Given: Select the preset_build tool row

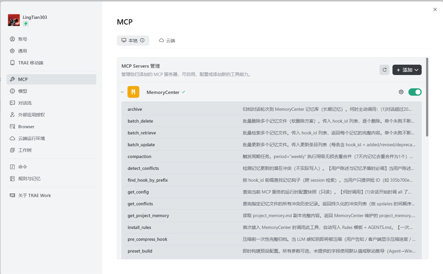Looking at the screenshot, I should click(271, 251).
